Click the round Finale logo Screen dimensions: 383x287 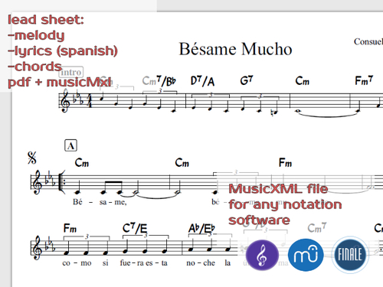pos(350,255)
